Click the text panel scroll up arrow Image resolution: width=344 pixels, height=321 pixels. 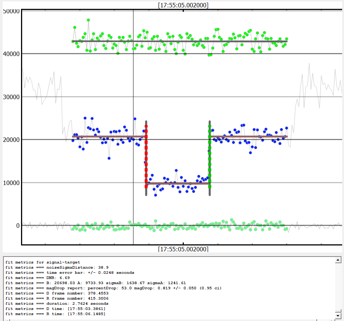click(x=338, y=260)
